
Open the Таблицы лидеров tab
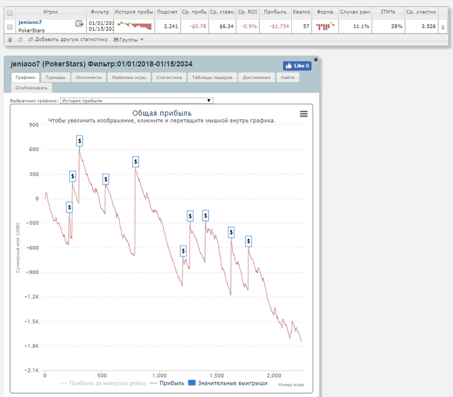tap(212, 78)
